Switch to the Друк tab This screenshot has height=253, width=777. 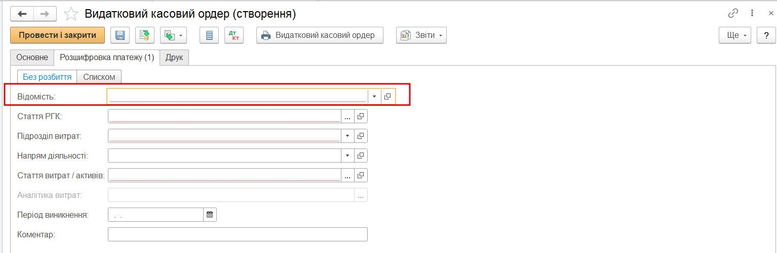[174, 58]
